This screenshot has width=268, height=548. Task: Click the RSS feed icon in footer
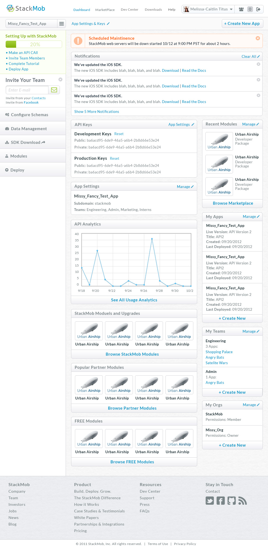[x=243, y=501]
